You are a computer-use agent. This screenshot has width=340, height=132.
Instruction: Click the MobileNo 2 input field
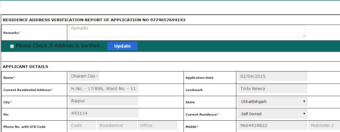324,125
